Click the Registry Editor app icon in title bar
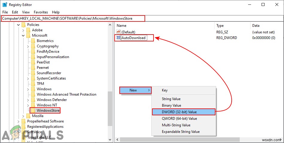The width and height of the screenshot is (284, 143). (5, 5)
